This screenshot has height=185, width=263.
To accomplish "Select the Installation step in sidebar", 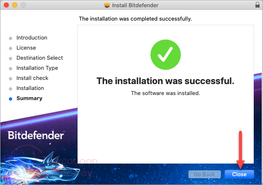I will pyautogui.click(x=30, y=88).
